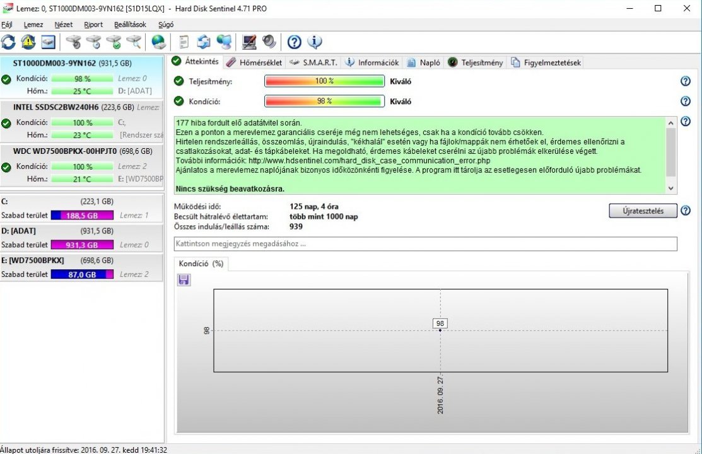Select the Kondíció (%) chart tab
Viewport: 702px width, 454px height.
tap(201, 264)
